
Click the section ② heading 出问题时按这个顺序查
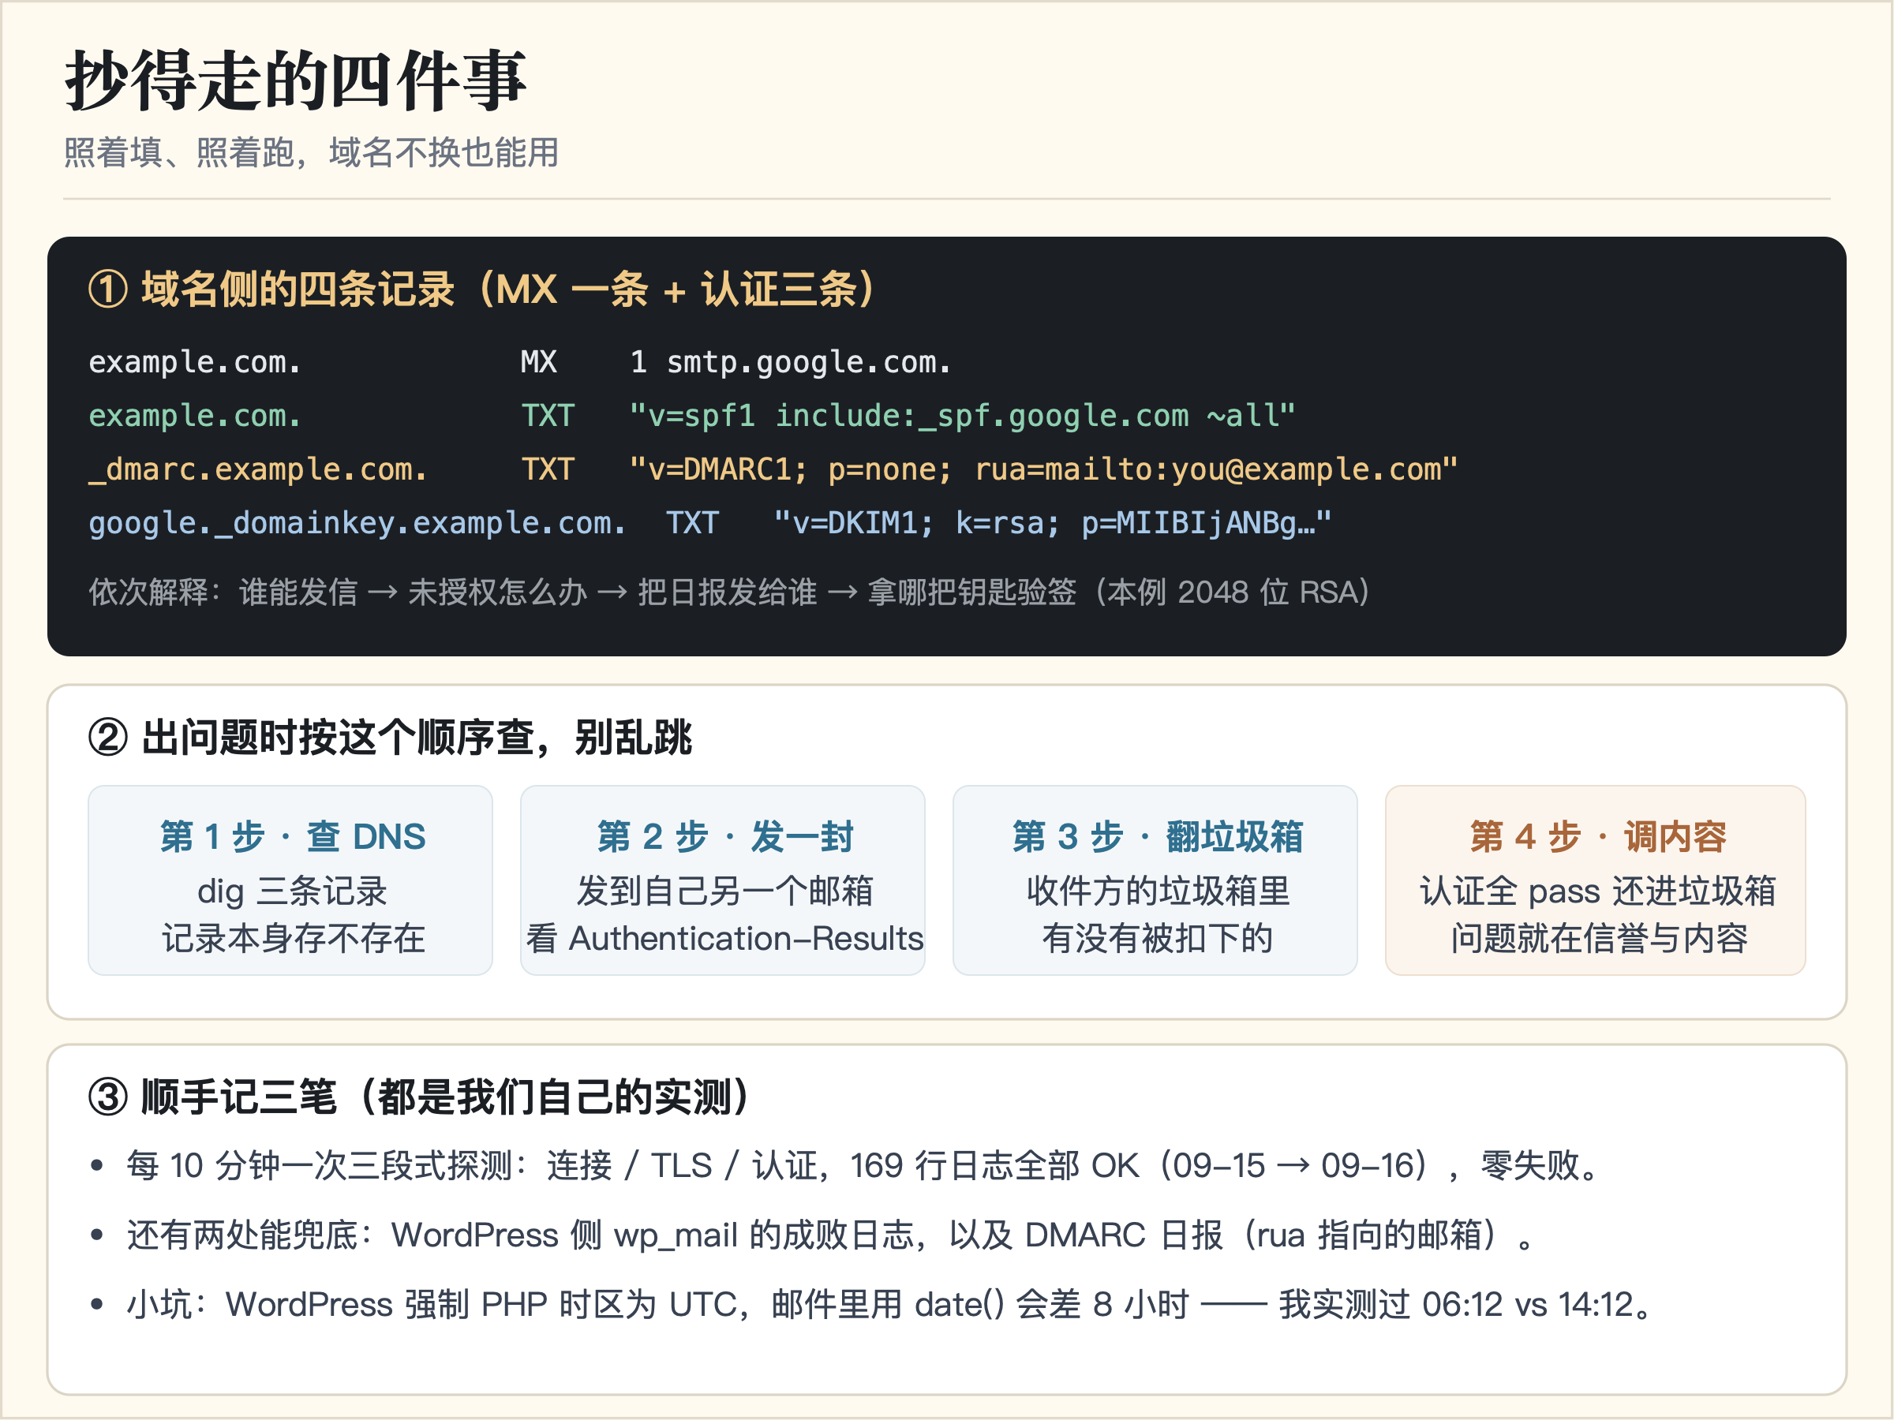390,737
